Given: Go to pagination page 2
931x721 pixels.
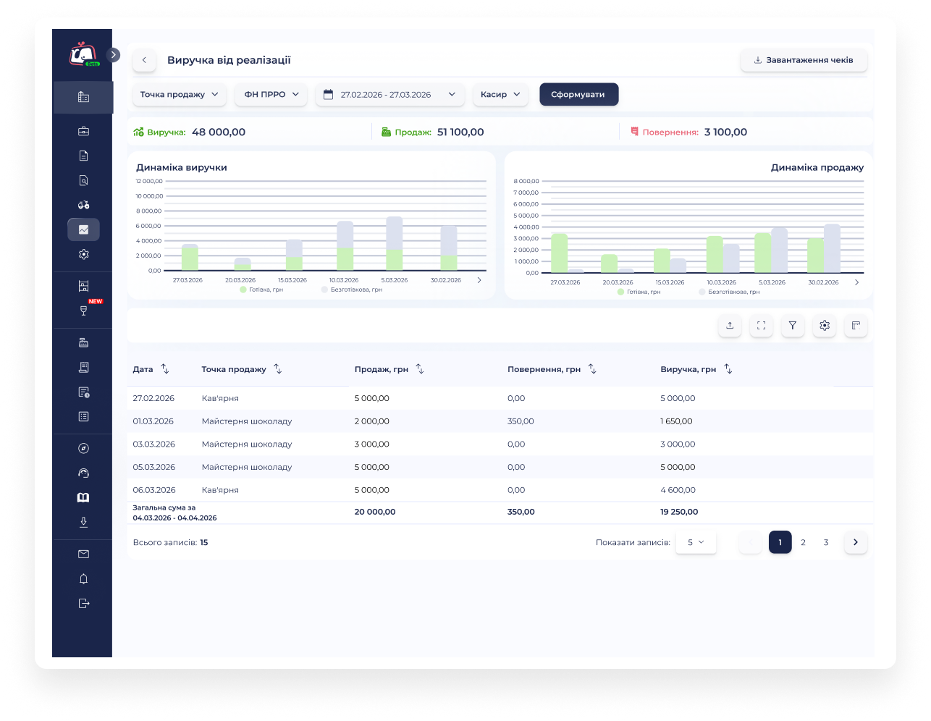Looking at the screenshot, I should pyautogui.click(x=803, y=542).
